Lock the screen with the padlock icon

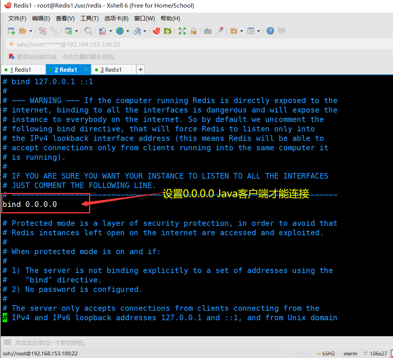pyautogui.click(x=194, y=31)
